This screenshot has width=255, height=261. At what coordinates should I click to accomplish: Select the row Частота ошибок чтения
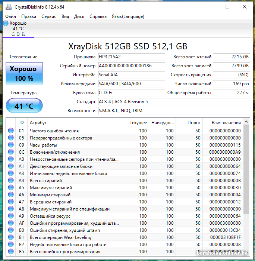click(x=125, y=130)
